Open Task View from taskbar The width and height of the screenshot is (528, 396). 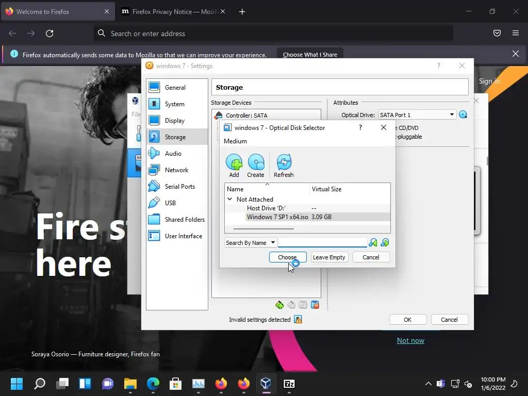point(62,384)
